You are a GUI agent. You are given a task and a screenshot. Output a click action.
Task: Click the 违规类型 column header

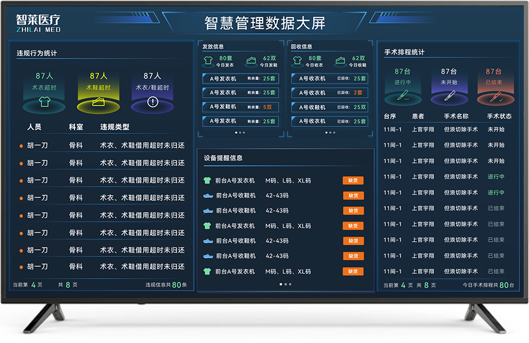click(x=114, y=127)
